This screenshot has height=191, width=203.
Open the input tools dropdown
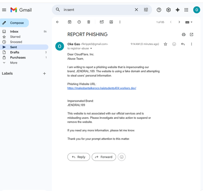coord(189,22)
